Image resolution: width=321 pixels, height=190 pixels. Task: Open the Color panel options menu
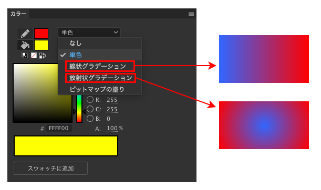[191, 14]
